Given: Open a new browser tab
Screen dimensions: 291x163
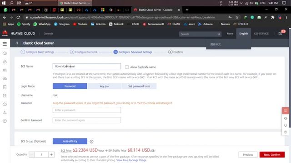Looking at the screenshot, I should click(x=187, y=10).
